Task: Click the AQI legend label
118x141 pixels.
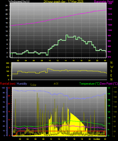Action: point(56,84)
